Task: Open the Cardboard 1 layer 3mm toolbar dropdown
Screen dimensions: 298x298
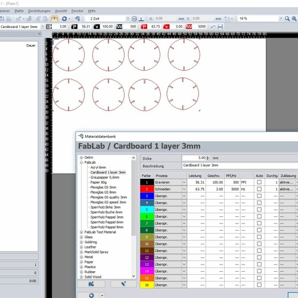Action: [42, 27]
